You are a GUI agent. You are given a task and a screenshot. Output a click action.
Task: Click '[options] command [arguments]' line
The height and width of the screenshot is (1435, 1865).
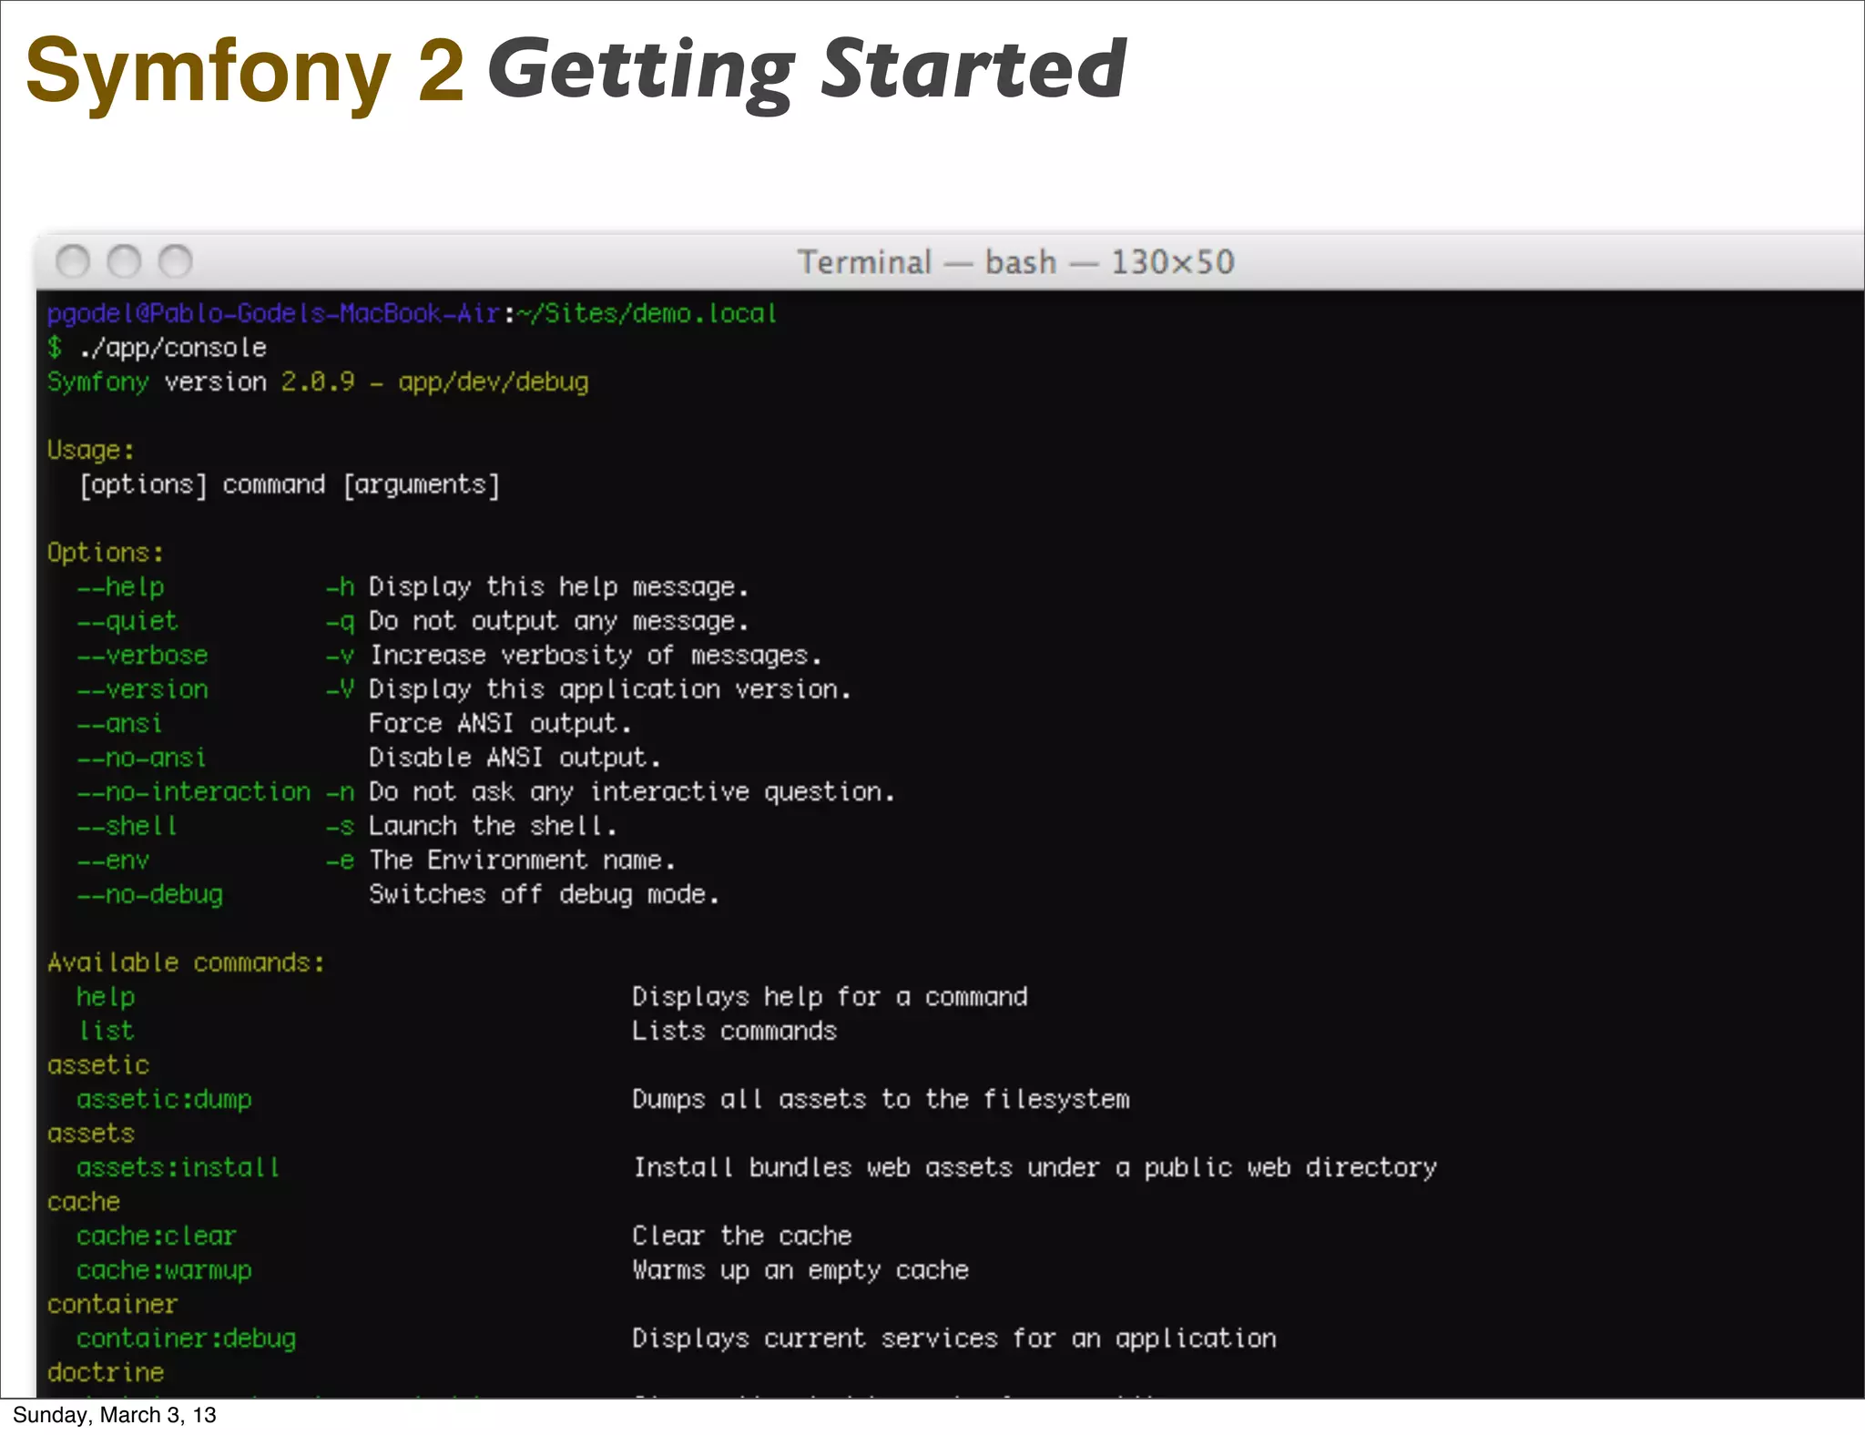(290, 484)
